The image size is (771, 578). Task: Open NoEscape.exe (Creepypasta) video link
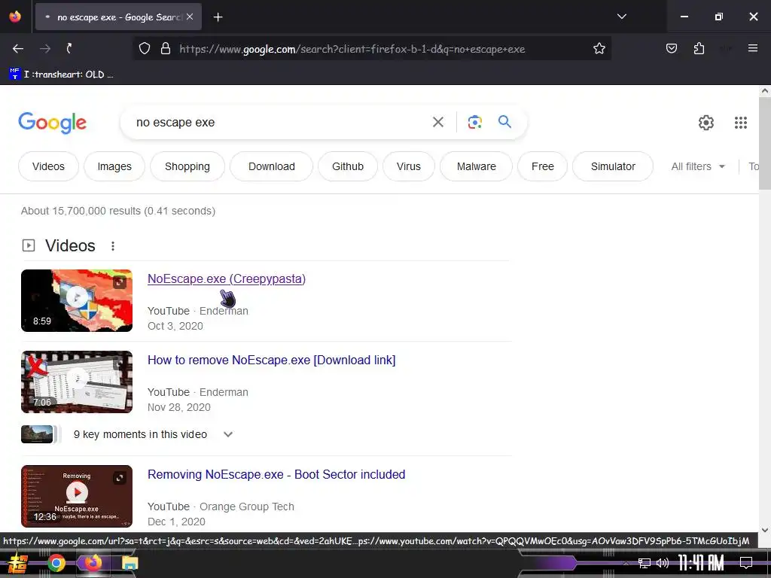coord(226,278)
